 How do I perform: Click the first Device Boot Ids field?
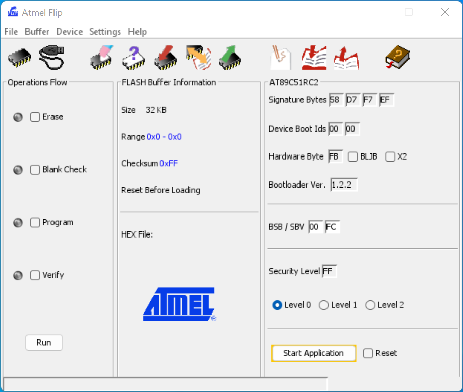336,129
